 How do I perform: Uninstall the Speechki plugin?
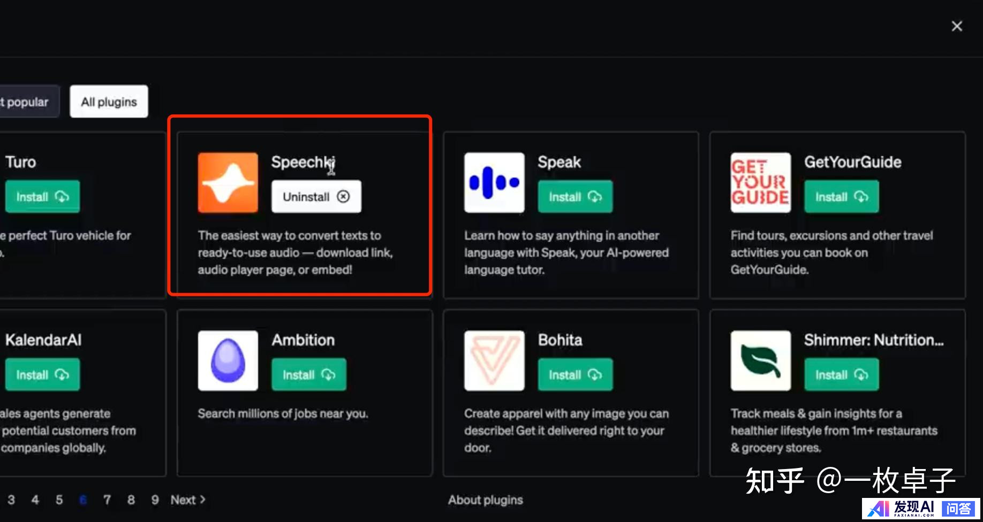coord(316,197)
